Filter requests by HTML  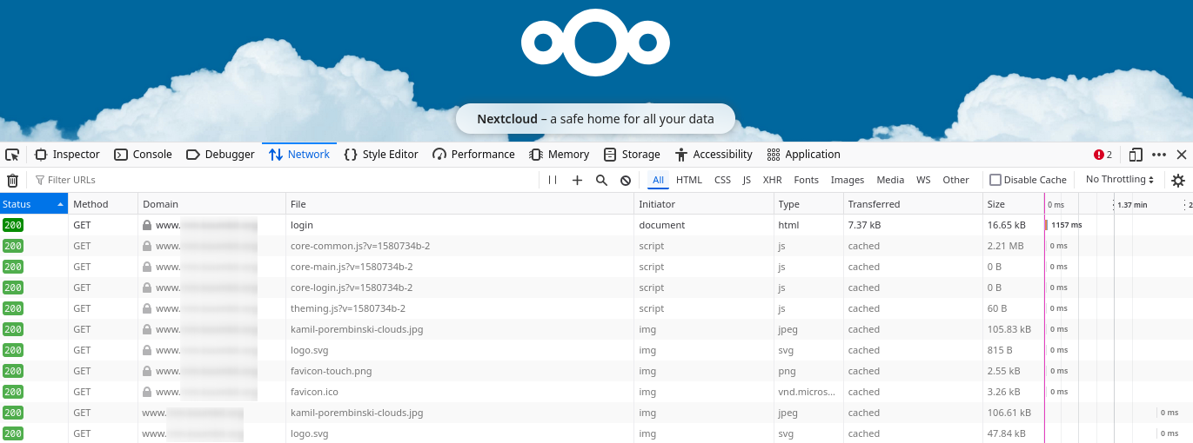tap(689, 180)
